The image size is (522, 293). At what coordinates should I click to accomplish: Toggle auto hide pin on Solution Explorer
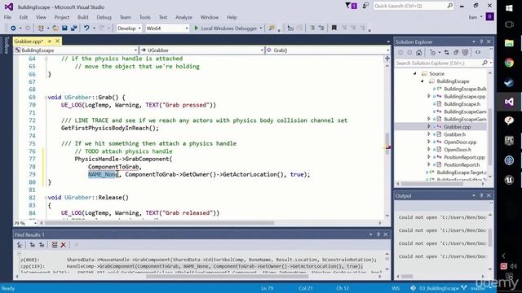click(481, 42)
